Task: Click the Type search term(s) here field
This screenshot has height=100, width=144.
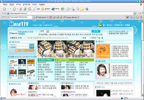Action: [21, 17]
